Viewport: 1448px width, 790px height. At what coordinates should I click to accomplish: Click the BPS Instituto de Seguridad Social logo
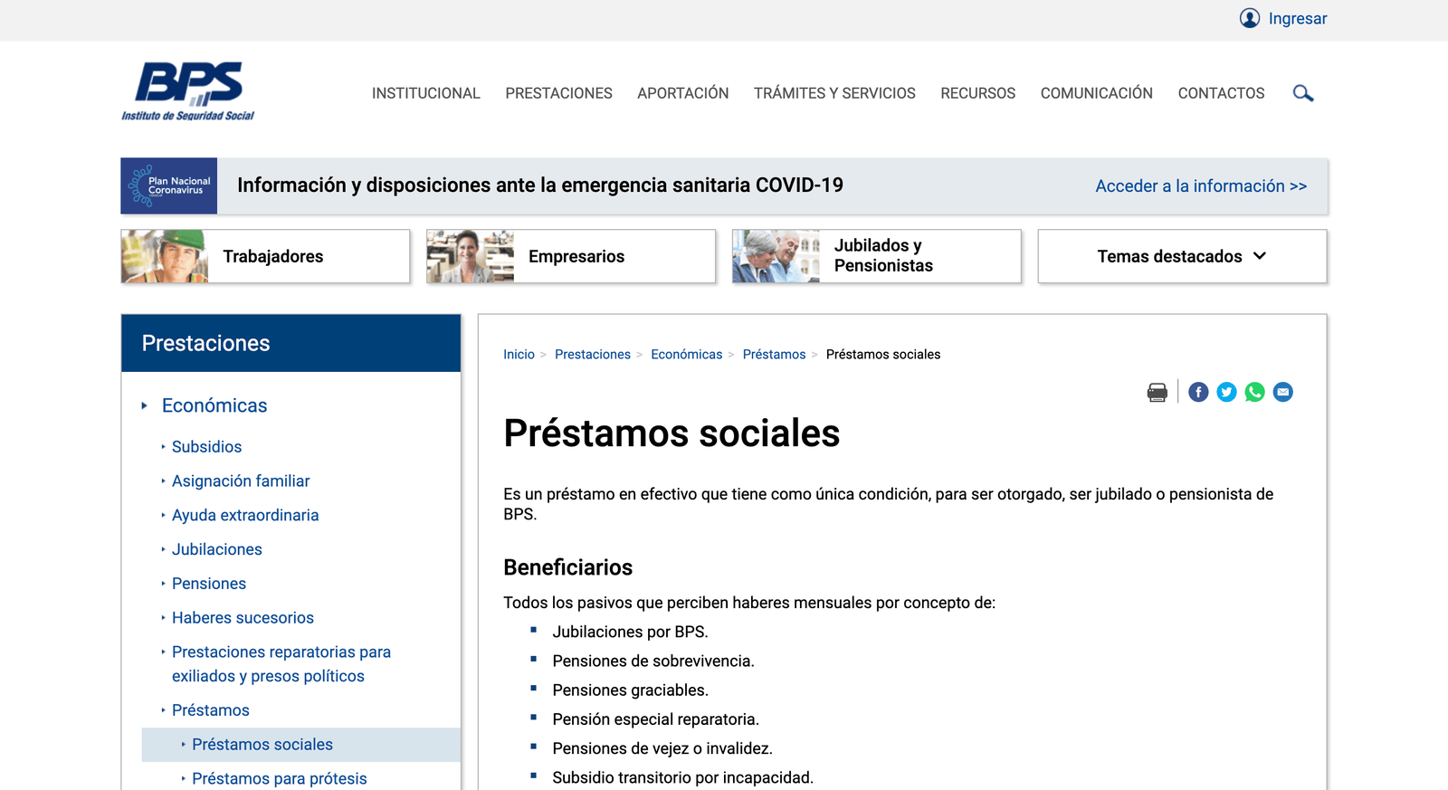tap(188, 91)
